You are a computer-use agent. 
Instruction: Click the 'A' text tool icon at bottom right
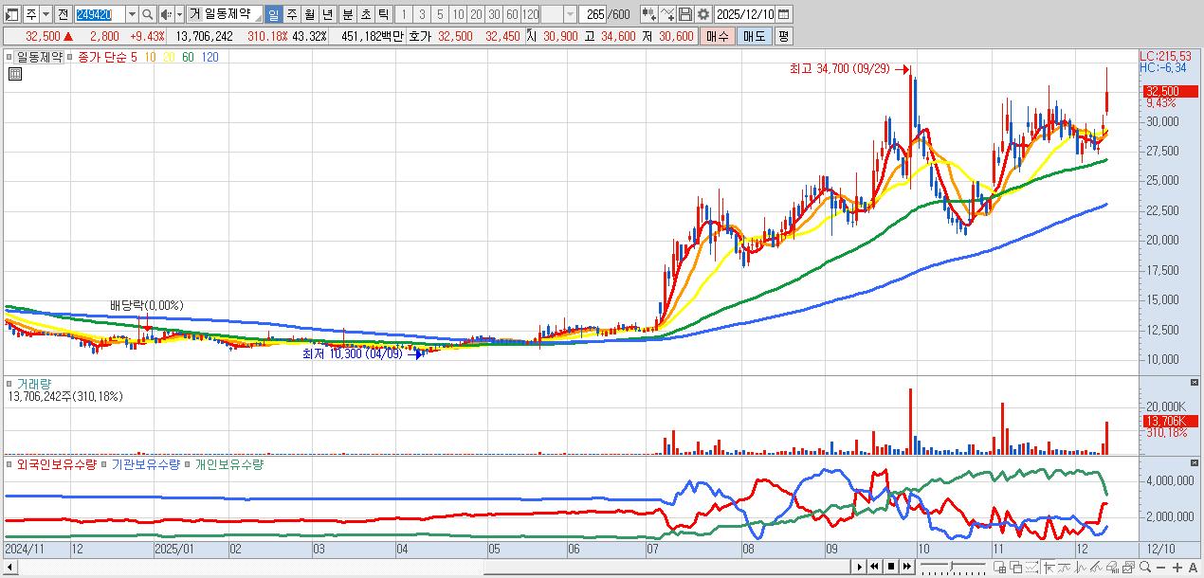coord(1193,568)
